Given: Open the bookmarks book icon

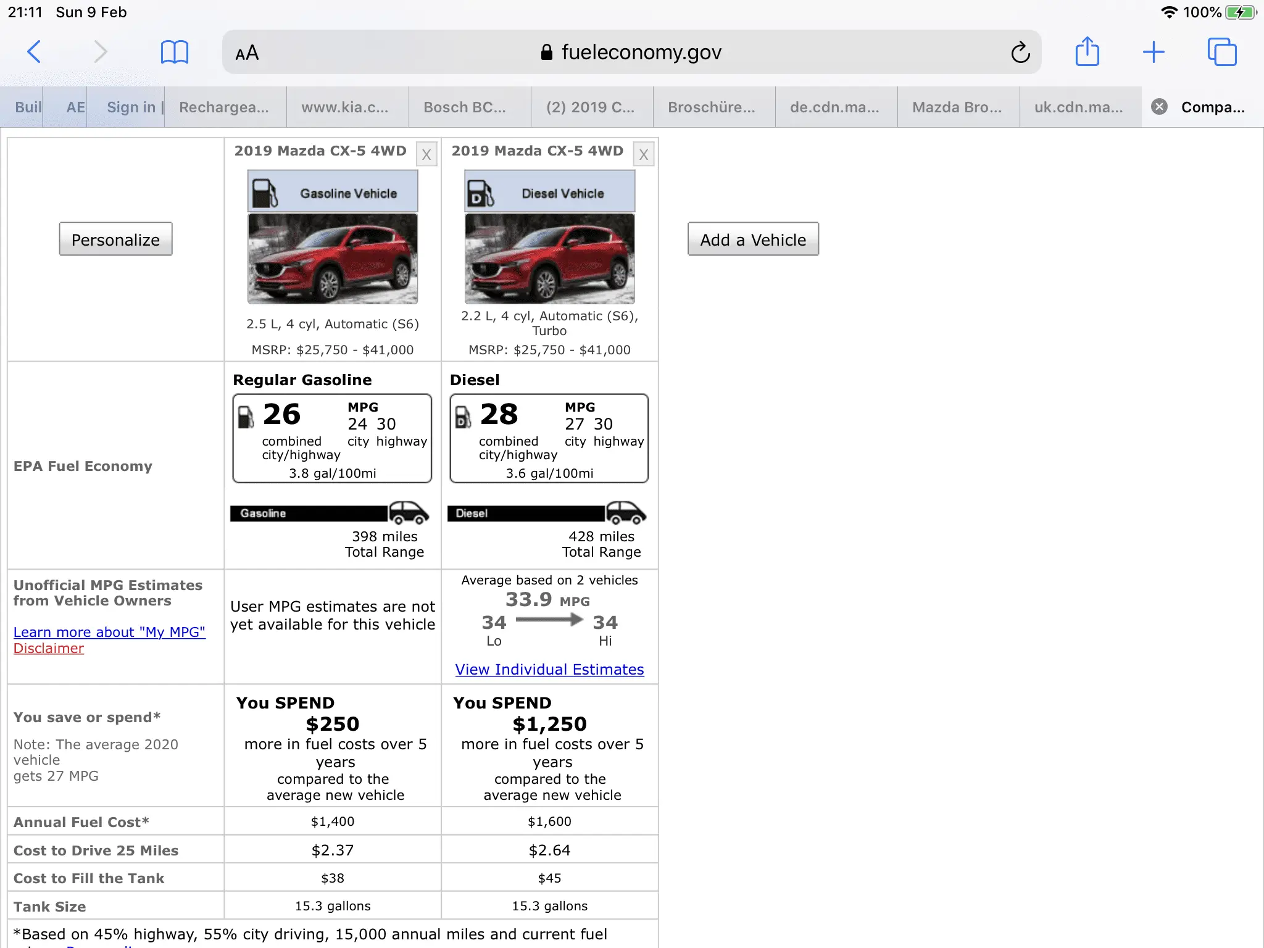Looking at the screenshot, I should tap(174, 52).
